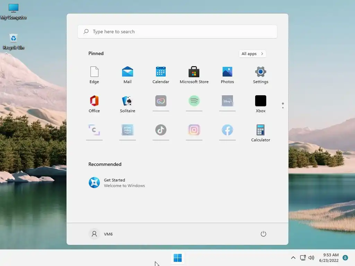
Task: Launch the Office app
Action: click(x=94, y=104)
